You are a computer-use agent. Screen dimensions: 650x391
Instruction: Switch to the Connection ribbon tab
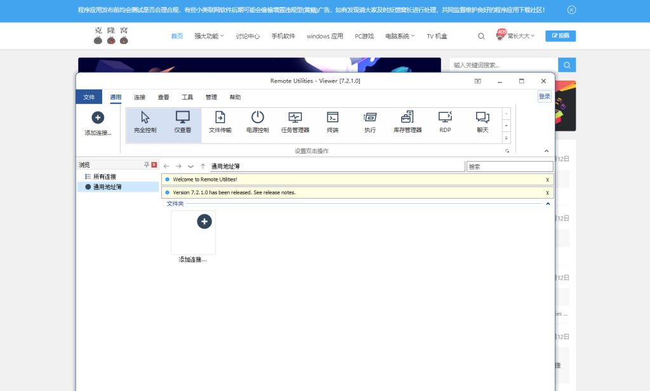tap(140, 97)
